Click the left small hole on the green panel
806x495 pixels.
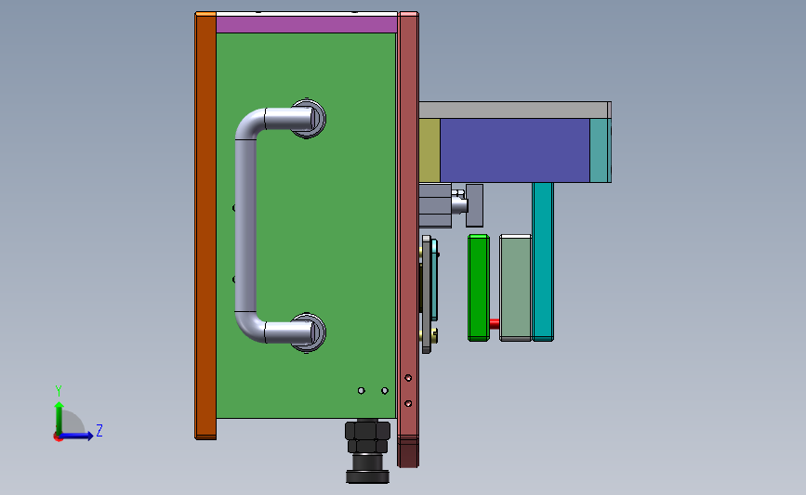pyautogui.click(x=362, y=391)
